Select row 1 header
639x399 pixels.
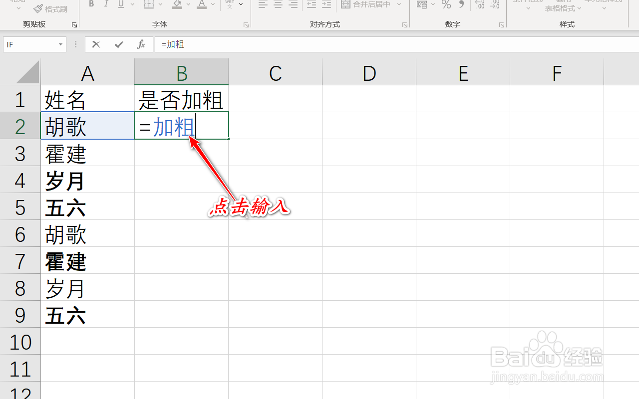20,99
